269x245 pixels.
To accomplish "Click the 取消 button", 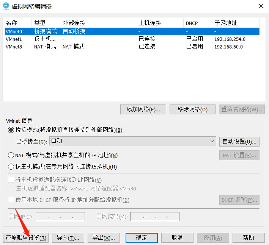I will 177,238.
